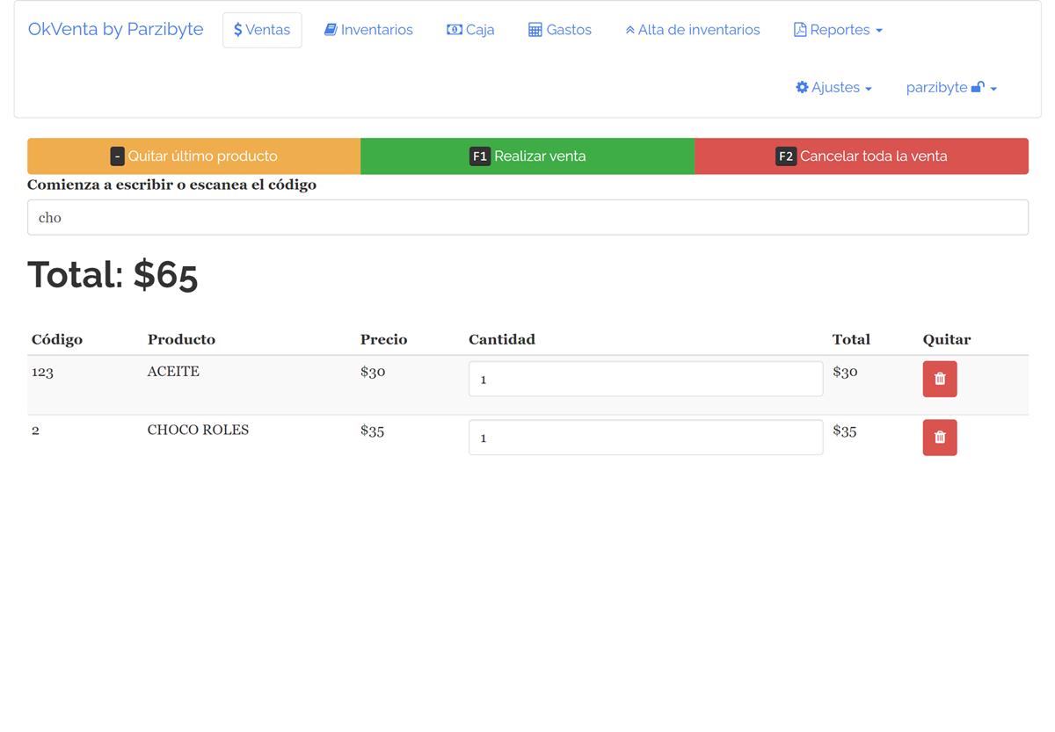This screenshot has width=1055, height=732.
Task: Remove CHOCO ROLES using trash icon
Action: point(939,438)
